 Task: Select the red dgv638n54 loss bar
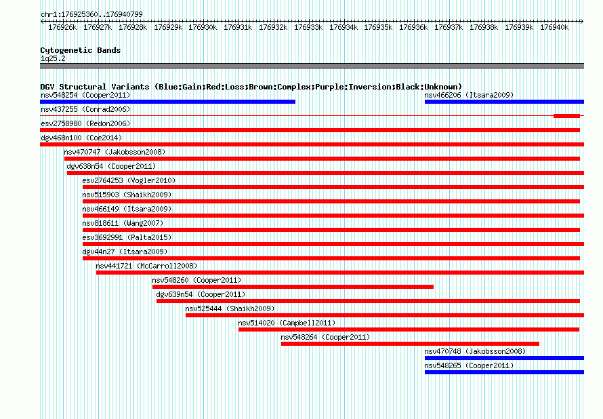pos(325,173)
